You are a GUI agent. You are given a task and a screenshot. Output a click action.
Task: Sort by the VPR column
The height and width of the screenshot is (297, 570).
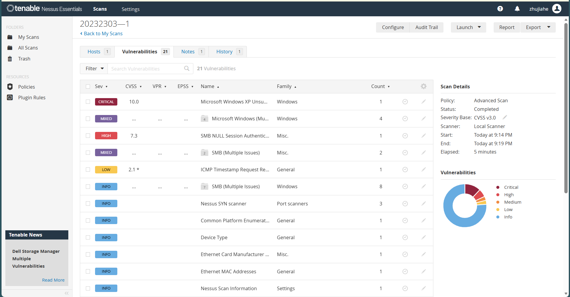tap(159, 86)
